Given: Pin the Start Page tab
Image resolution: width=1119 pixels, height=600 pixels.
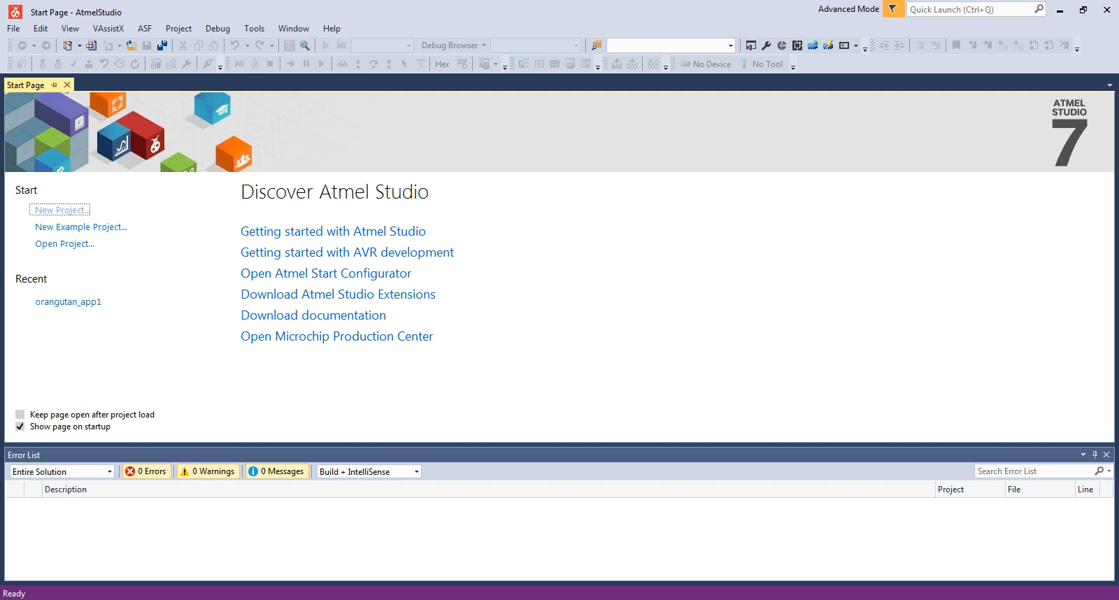Looking at the screenshot, I should pos(55,85).
